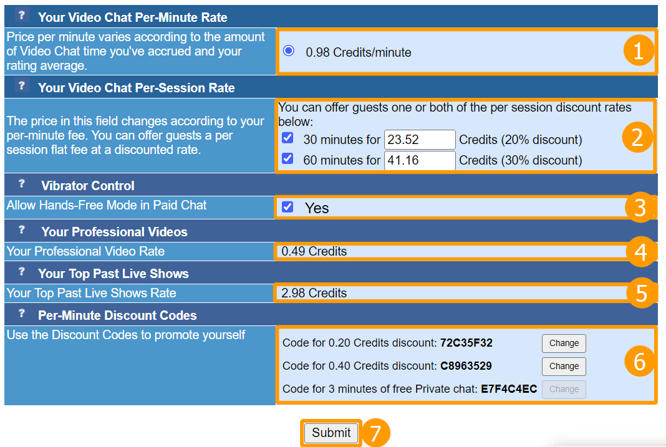Screen dimensions: 666x447
Task: Uncheck the 30 minutes session discount checkbox
Action: [287, 138]
